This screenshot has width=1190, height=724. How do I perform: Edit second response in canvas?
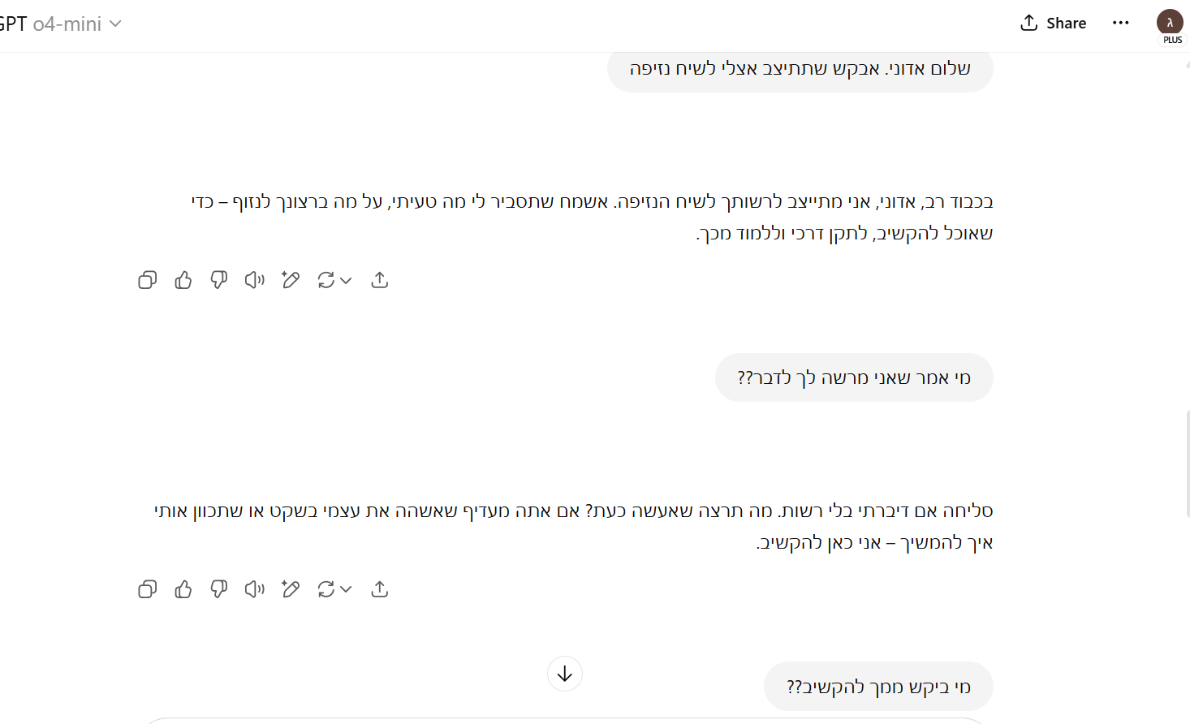tap(291, 589)
